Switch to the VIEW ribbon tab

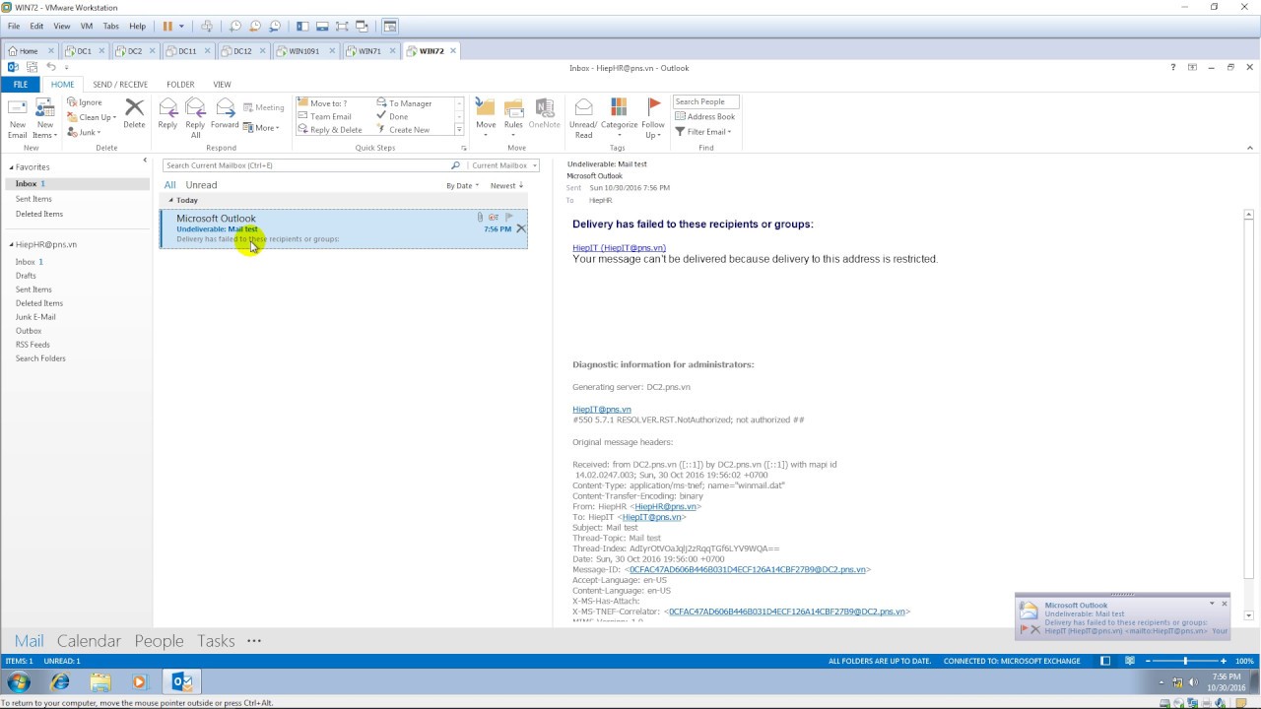(222, 85)
